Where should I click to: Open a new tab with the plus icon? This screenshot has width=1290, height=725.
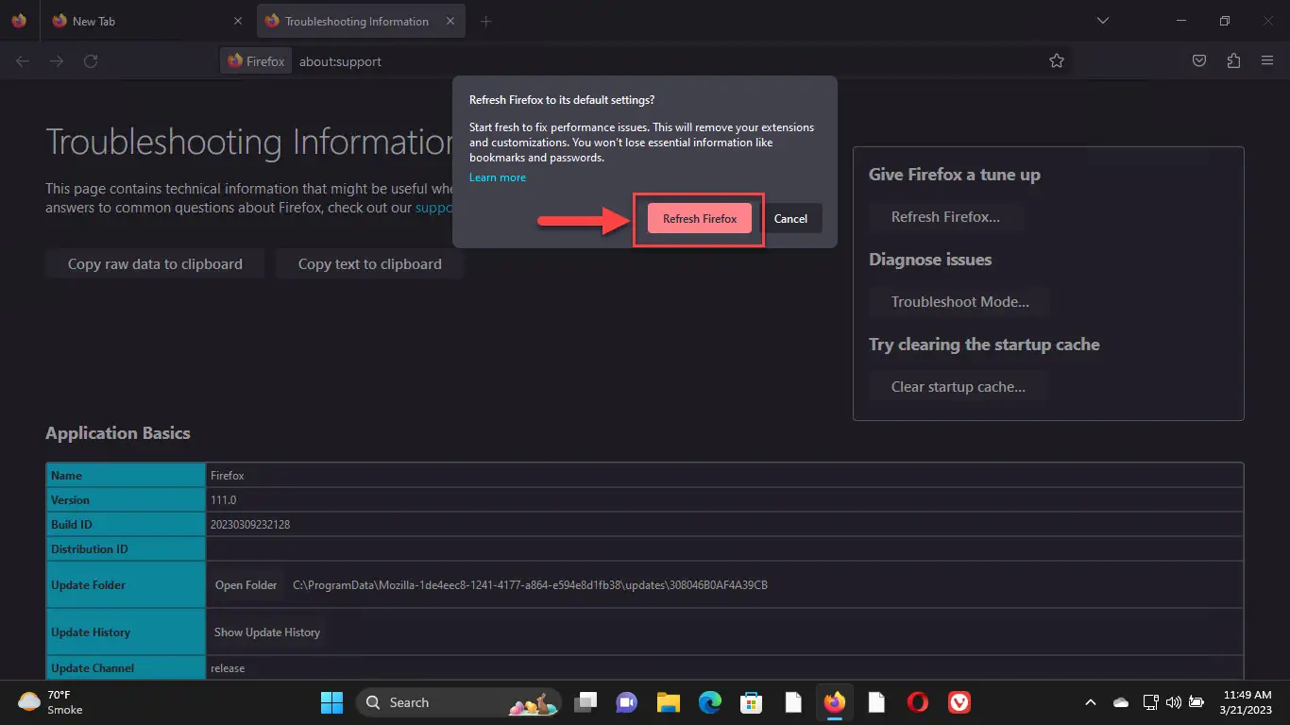click(x=485, y=21)
